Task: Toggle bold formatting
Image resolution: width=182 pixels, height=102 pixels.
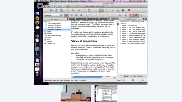Action: (x=66, y=15)
